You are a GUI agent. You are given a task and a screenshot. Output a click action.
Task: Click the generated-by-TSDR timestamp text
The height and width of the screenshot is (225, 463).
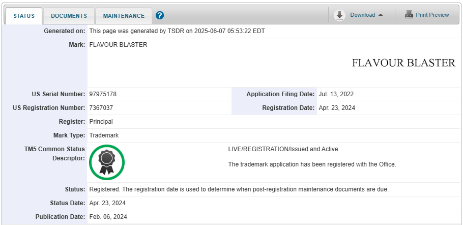[177, 31]
